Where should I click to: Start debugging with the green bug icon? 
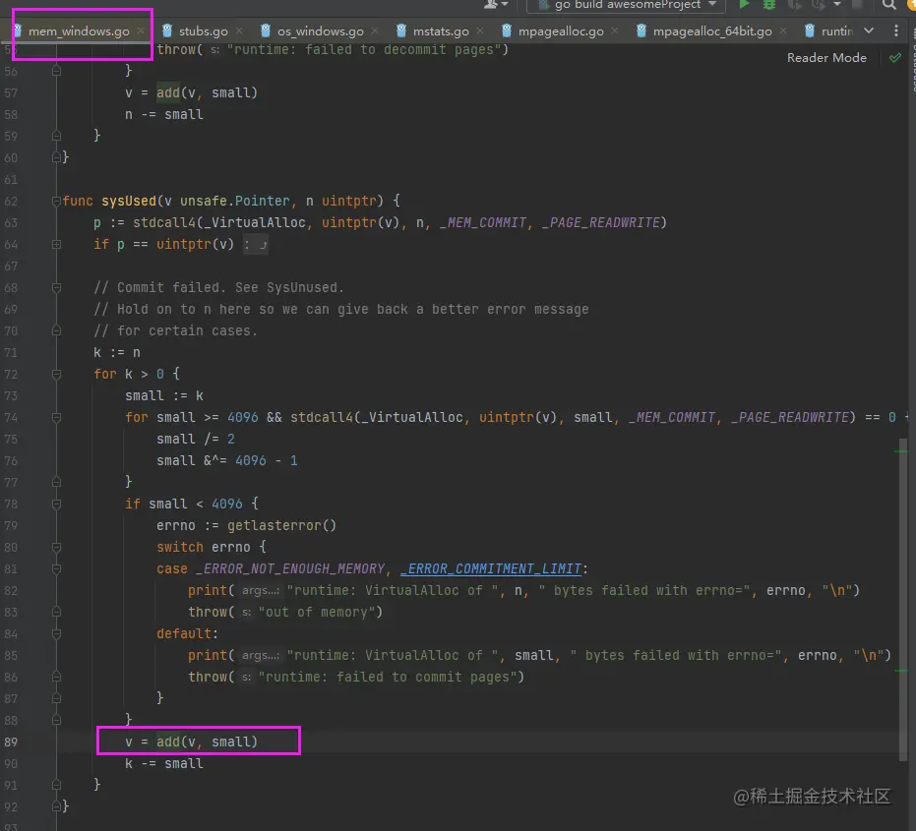click(769, 5)
